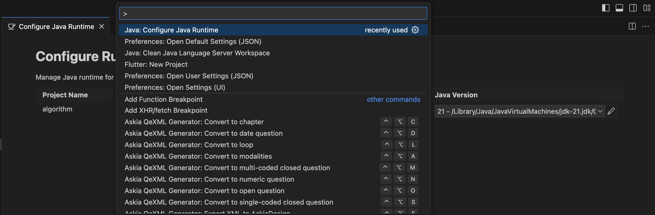Click the "recently used" label
The image size is (655, 215).
[x=386, y=30]
